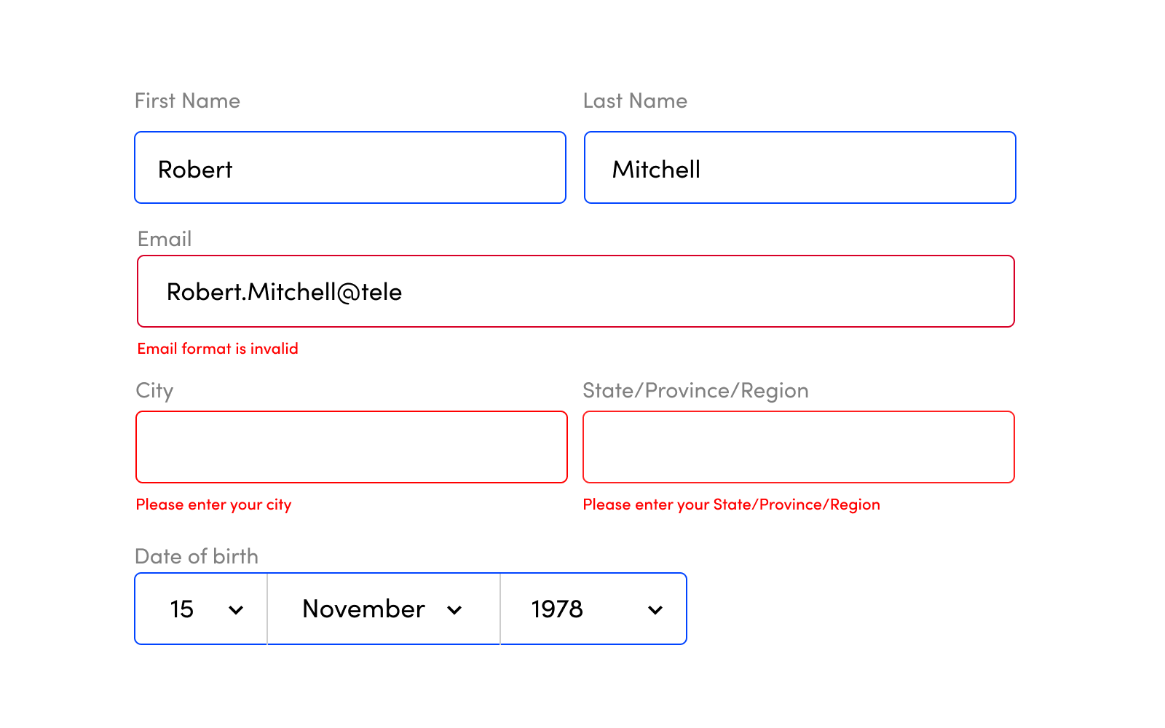Select the Email field containing Robert.Mitchell@tele
The height and width of the screenshot is (728, 1165).
pyautogui.click(x=575, y=290)
